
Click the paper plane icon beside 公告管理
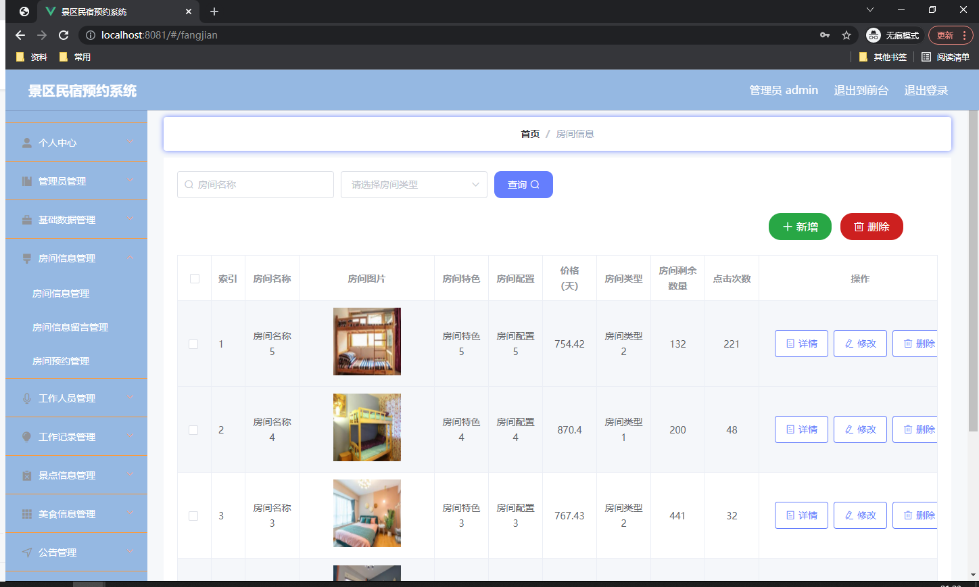27,553
